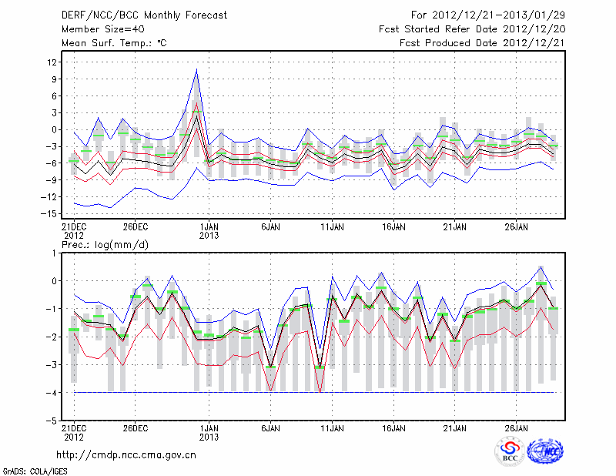Open the cmdp.ncc.cma.gov.cn link
Viewport: 616px width, 476px height.
point(126,454)
